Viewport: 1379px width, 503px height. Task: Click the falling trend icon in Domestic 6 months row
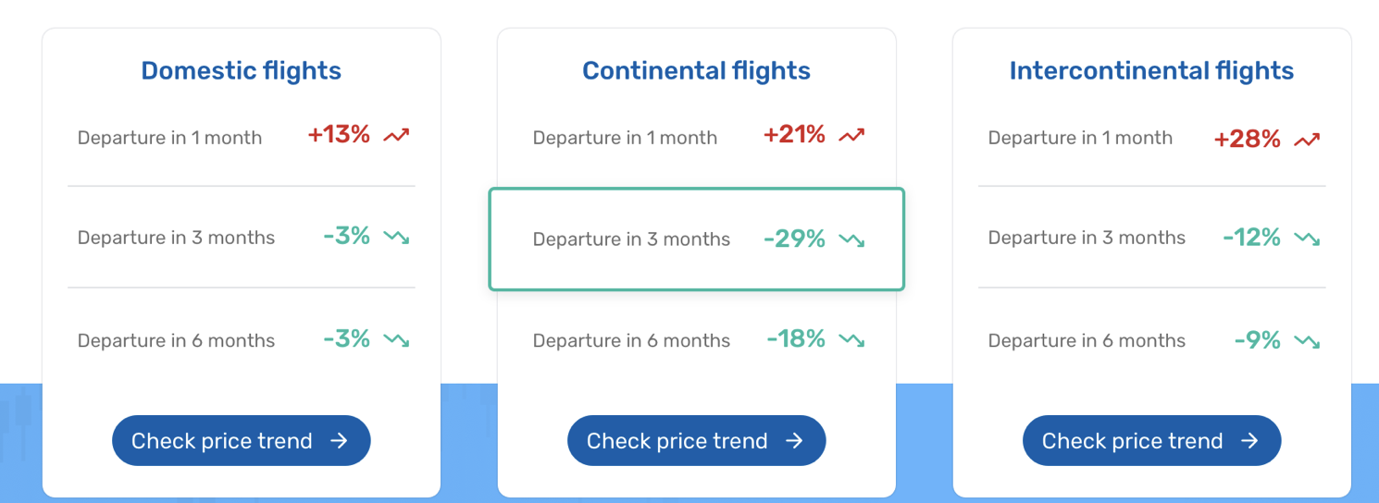396,340
